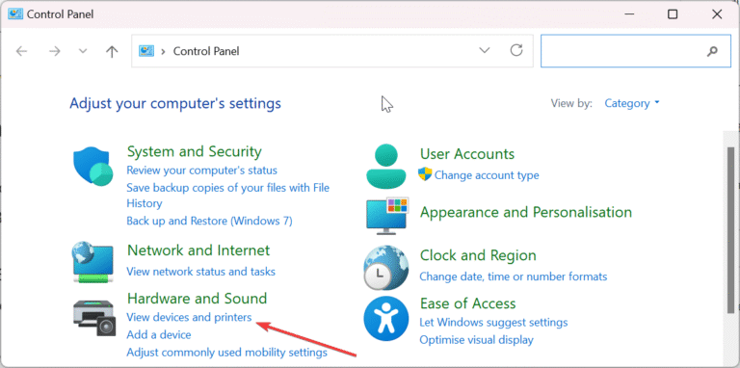Open the View by Category dropdown
The height and width of the screenshot is (368, 740).
click(632, 103)
